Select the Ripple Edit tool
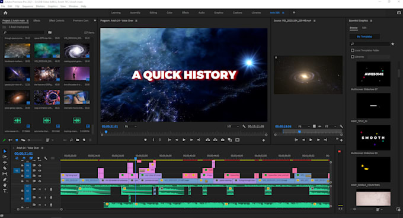 [5, 162]
